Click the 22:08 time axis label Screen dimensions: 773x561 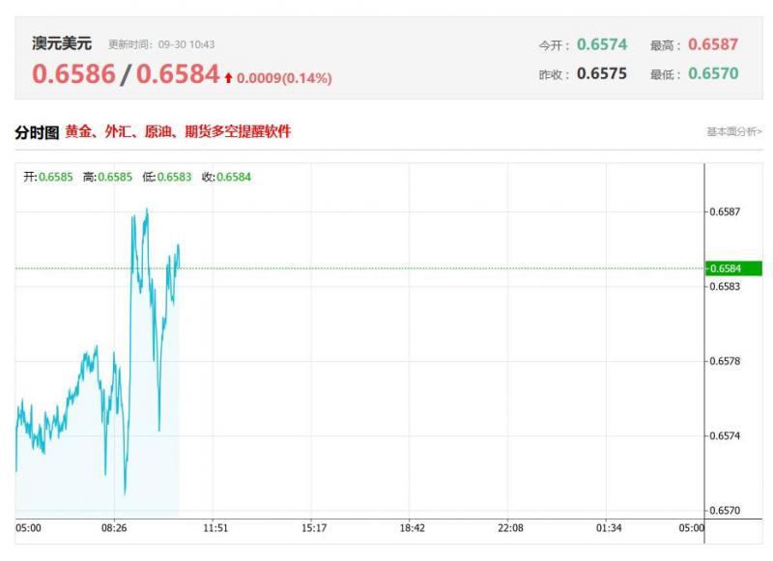tap(510, 528)
